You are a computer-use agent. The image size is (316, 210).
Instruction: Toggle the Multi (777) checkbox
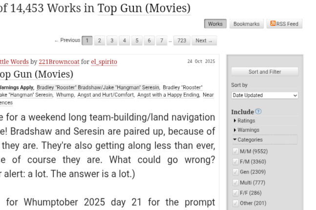click(235, 183)
